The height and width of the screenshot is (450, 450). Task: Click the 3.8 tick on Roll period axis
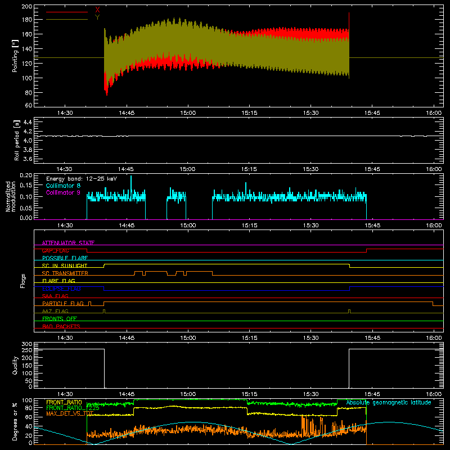28,150
